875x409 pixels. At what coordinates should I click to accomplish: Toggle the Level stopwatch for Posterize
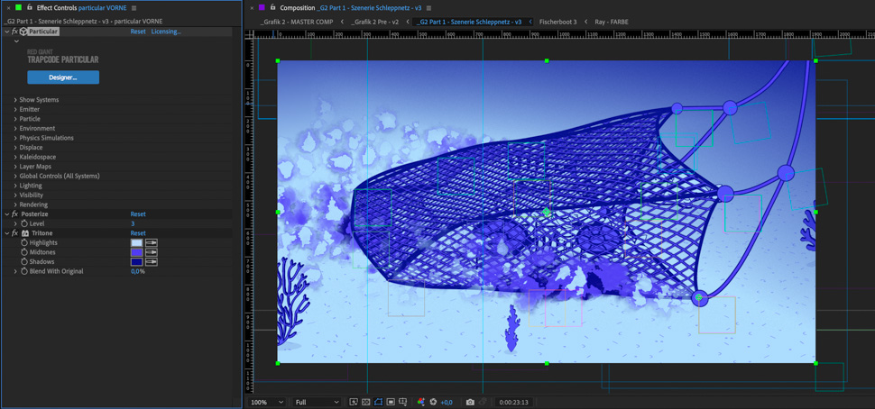click(24, 223)
